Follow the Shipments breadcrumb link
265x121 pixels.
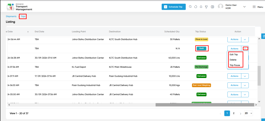tap(11, 16)
